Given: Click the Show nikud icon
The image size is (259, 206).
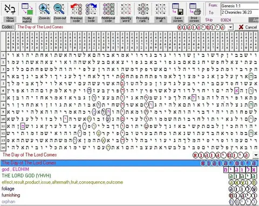Looking at the screenshot, I should [10, 9].
